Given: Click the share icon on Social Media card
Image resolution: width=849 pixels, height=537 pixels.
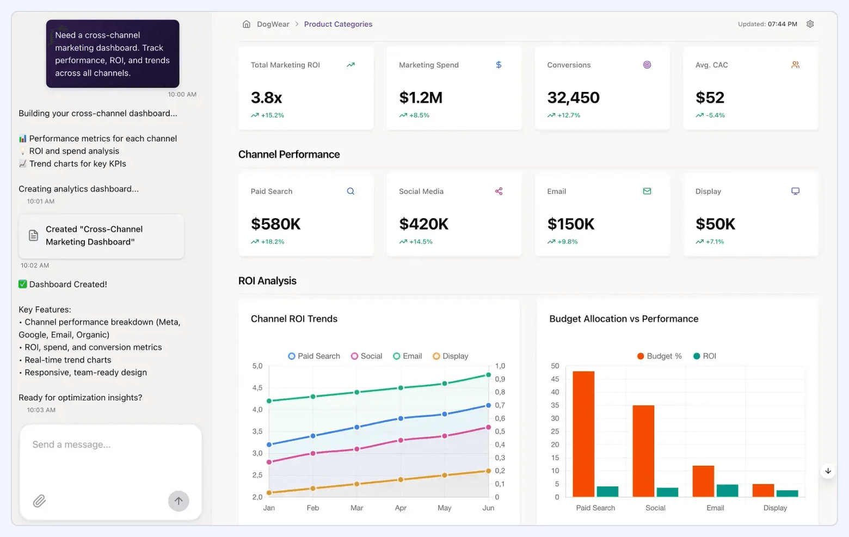Looking at the screenshot, I should [499, 191].
